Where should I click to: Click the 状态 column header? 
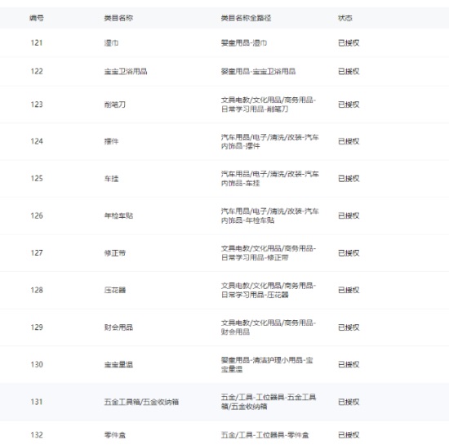pyautogui.click(x=345, y=18)
